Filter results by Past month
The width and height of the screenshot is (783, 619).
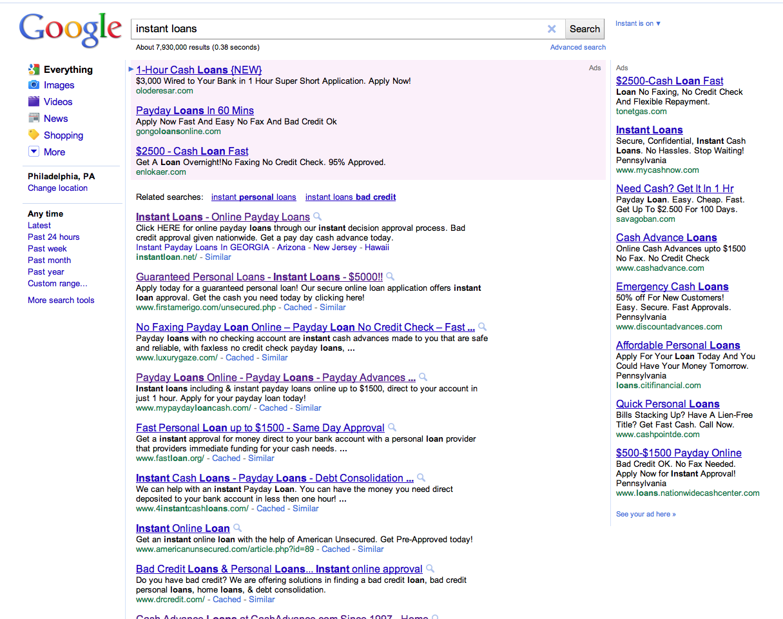[49, 260]
